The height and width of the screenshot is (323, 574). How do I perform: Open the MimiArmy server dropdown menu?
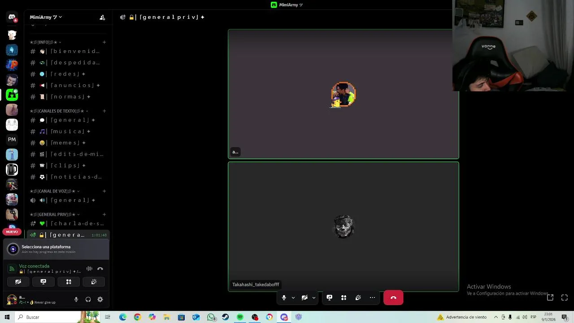[x=46, y=17]
